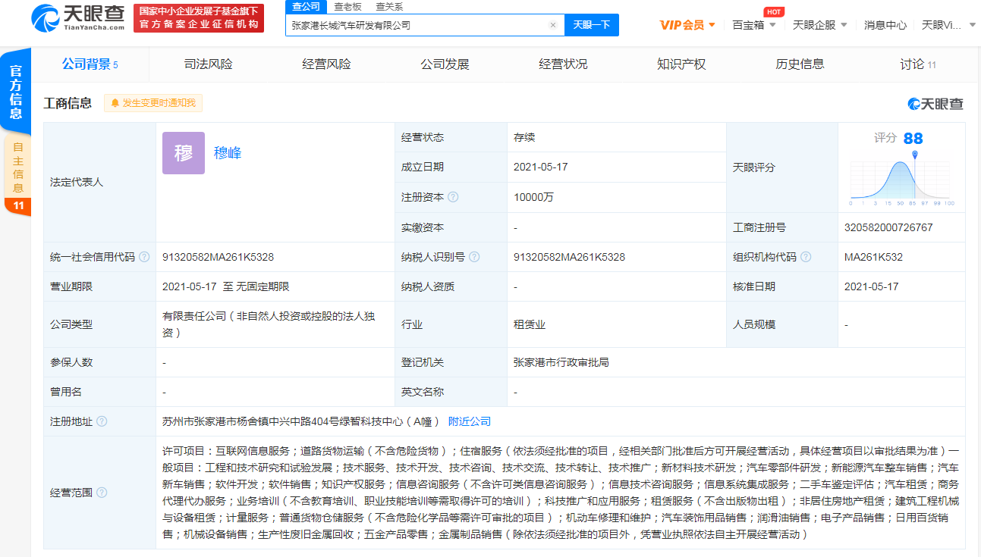Screen dimensions: 981x557
Task: Click help icon beside 统一社会信用代码
Action: pos(144,257)
